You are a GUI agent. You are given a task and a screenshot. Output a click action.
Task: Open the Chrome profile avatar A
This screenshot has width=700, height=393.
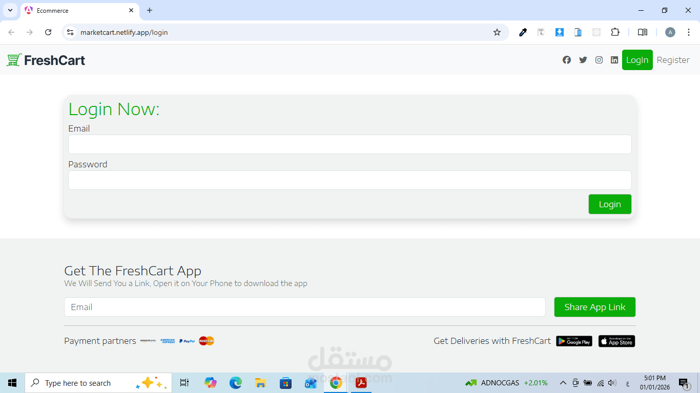(670, 32)
